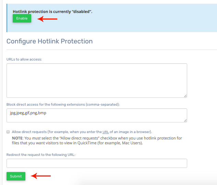Click the hotlink protection disabled status text
217x185 pixels.
pos(52,11)
